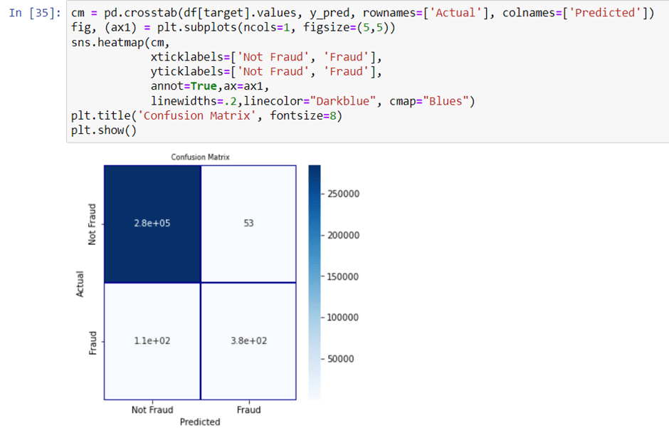The image size is (669, 433).
Task: Click the Fraud x-axis tick label
Action: [x=249, y=410]
